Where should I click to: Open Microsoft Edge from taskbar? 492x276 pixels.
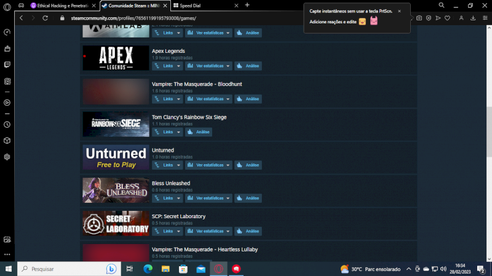(148, 269)
